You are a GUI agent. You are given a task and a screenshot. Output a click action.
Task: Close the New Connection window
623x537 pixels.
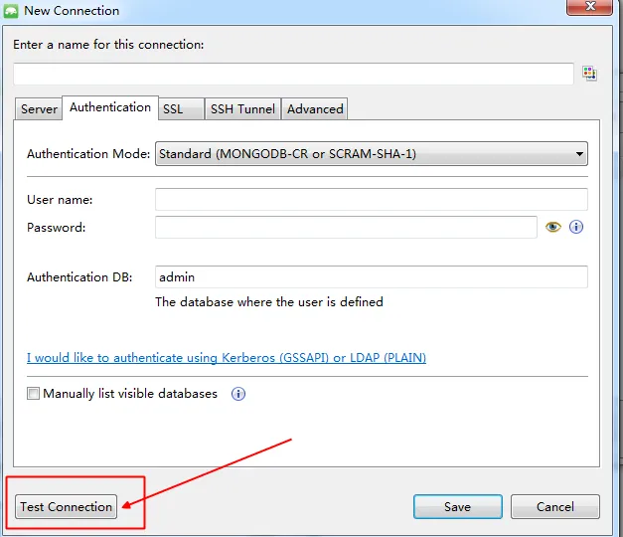tap(589, 7)
